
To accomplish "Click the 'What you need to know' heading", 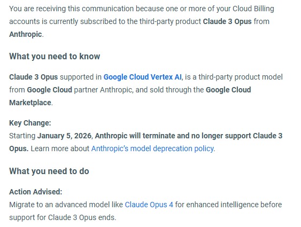I will 55,57.
